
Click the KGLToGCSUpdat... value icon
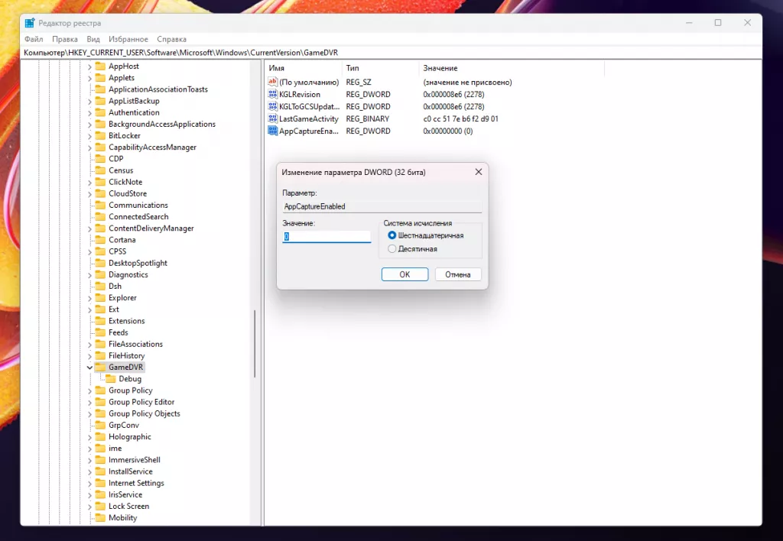point(272,106)
